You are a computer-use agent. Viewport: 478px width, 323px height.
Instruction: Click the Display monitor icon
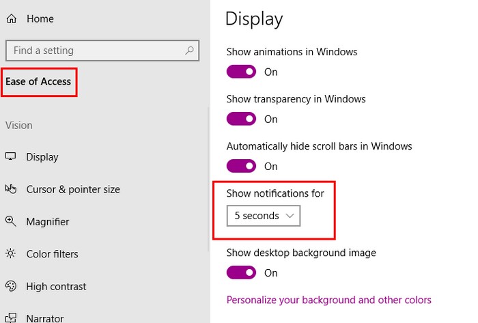tap(11, 157)
